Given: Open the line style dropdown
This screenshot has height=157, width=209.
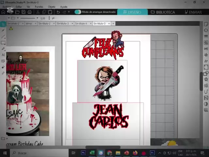Looking at the screenshot, I should (x=37, y=18).
